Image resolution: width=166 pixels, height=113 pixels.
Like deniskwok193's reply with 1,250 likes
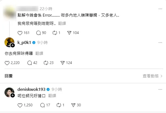click(x=20, y=105)
